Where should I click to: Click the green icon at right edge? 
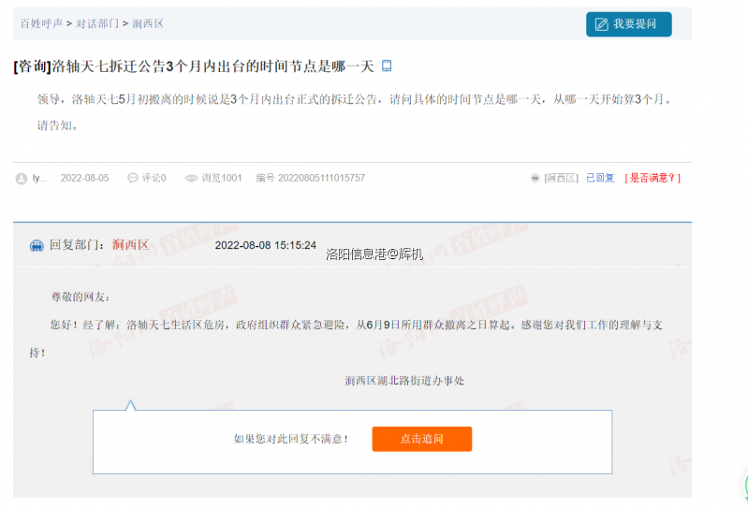(744, 486)
